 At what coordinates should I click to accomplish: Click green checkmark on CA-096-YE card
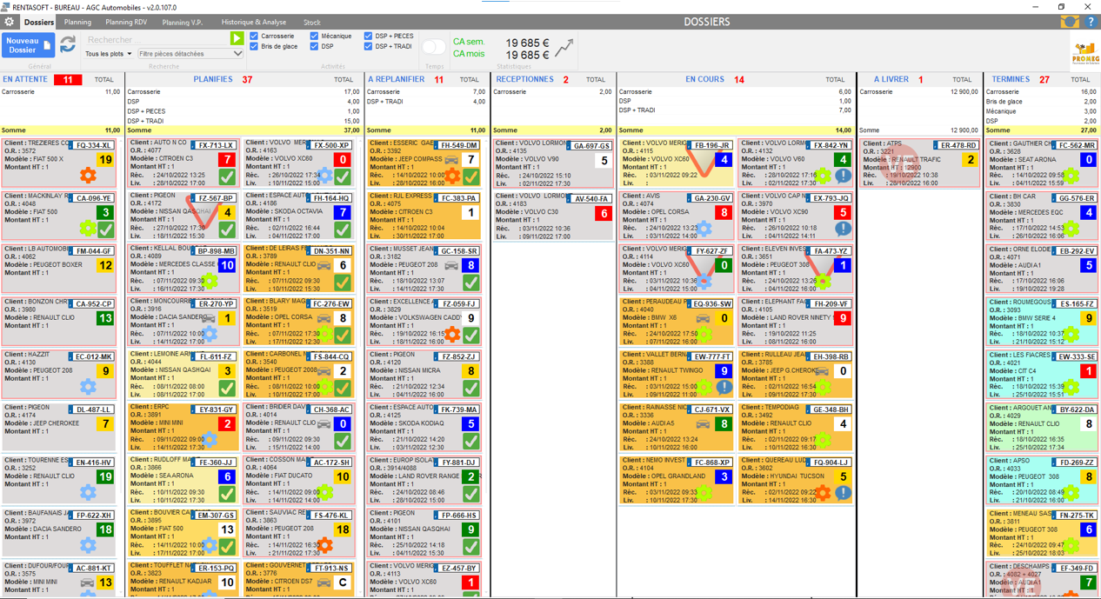[106, 230]
